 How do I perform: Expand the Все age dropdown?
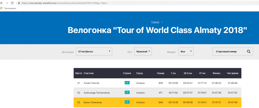coord(186,51)
